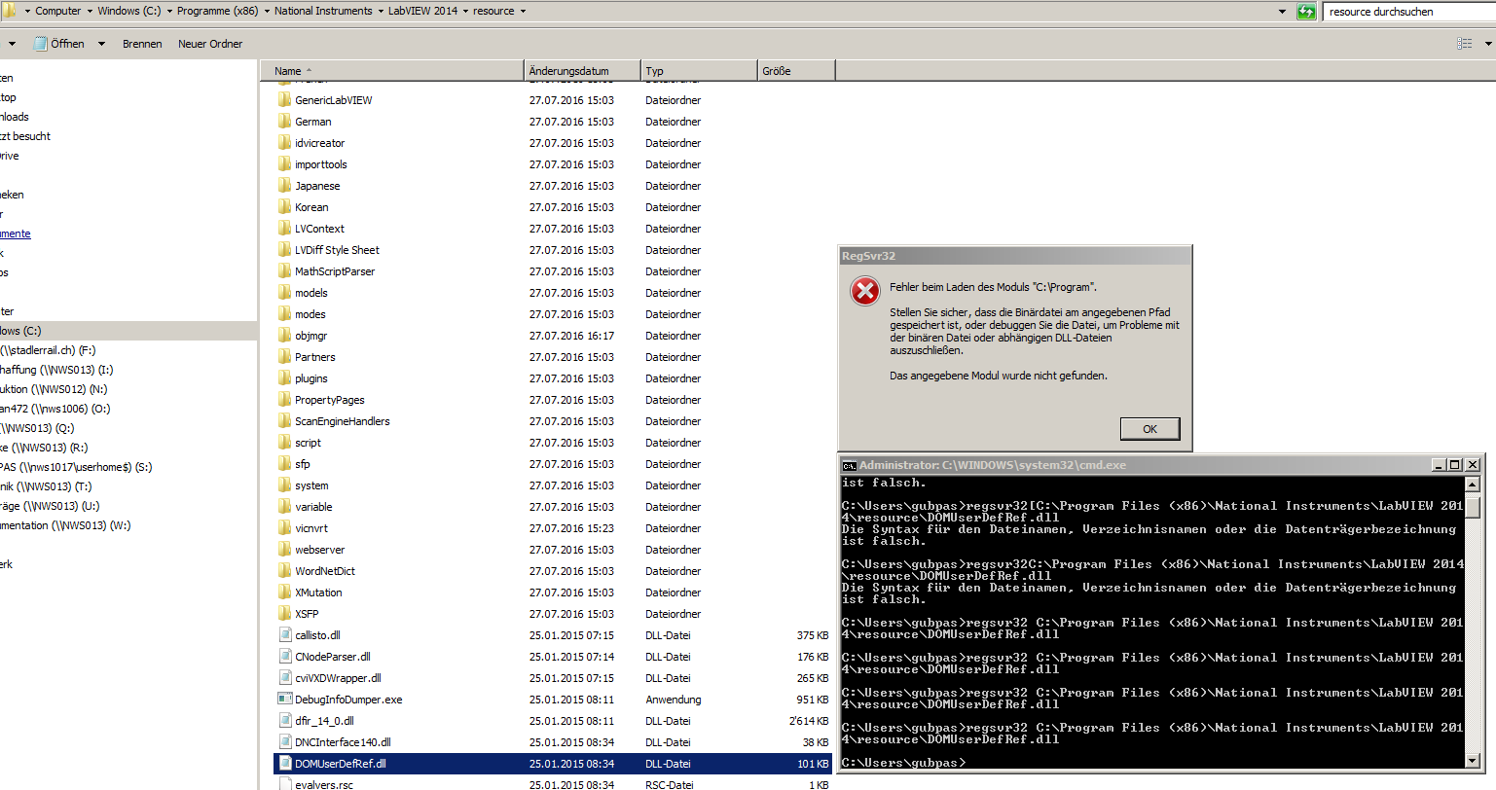Screen dimensions: 1496x790
Task: Select the 'WordNetDict' folder row
Action: pos(553,571)
